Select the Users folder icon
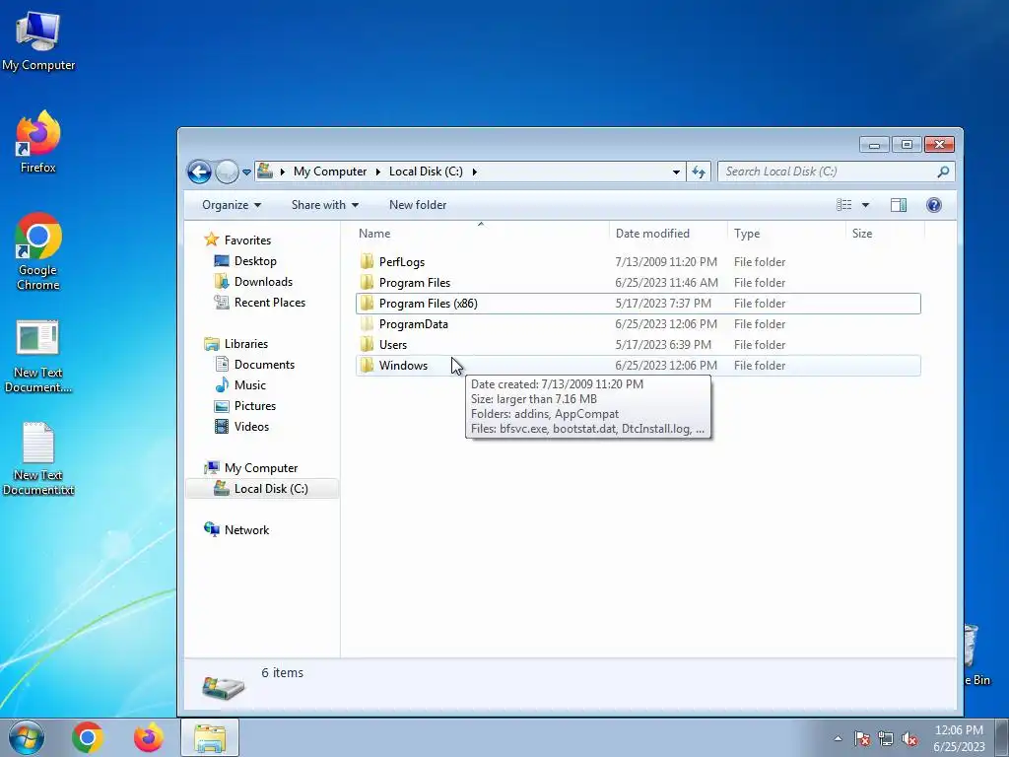 [x=367, y=344]
